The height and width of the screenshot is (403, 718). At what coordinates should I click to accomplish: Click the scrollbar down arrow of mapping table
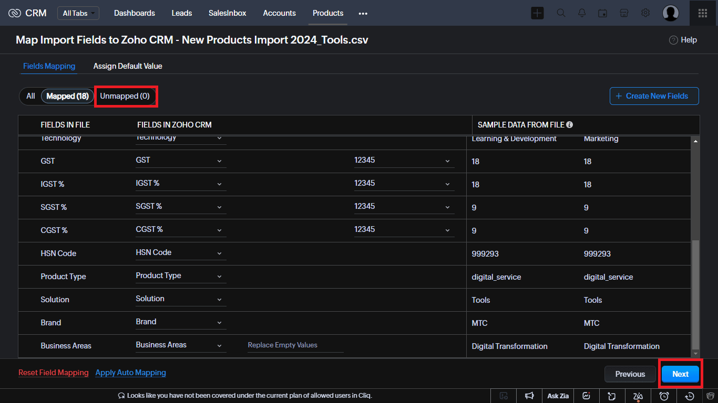696,354
